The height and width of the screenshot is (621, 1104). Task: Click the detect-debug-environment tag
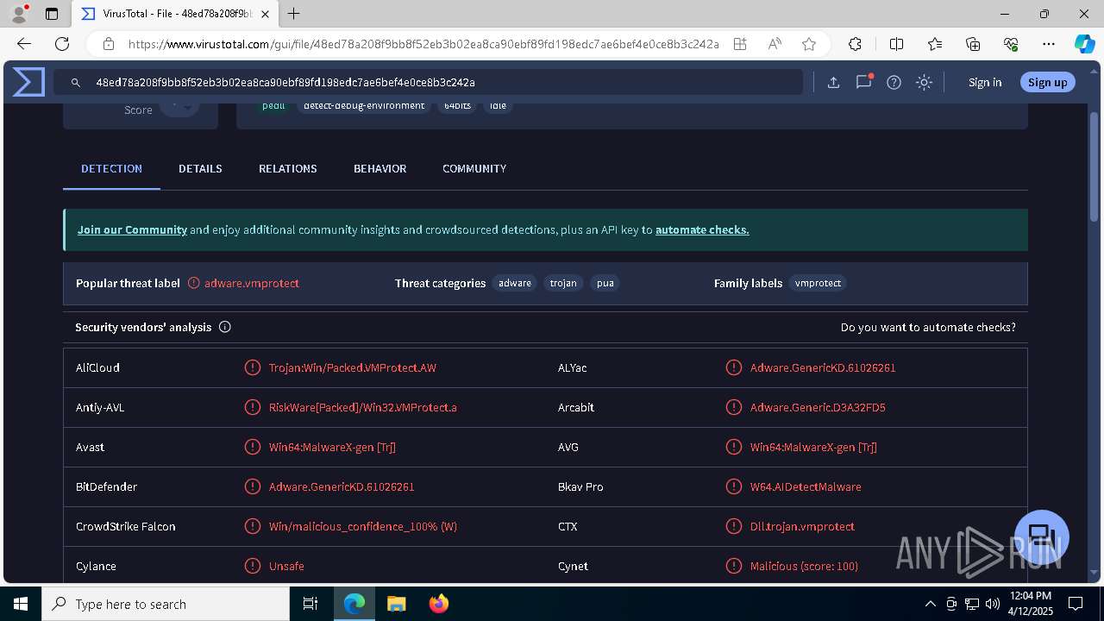tap(364, 106)
